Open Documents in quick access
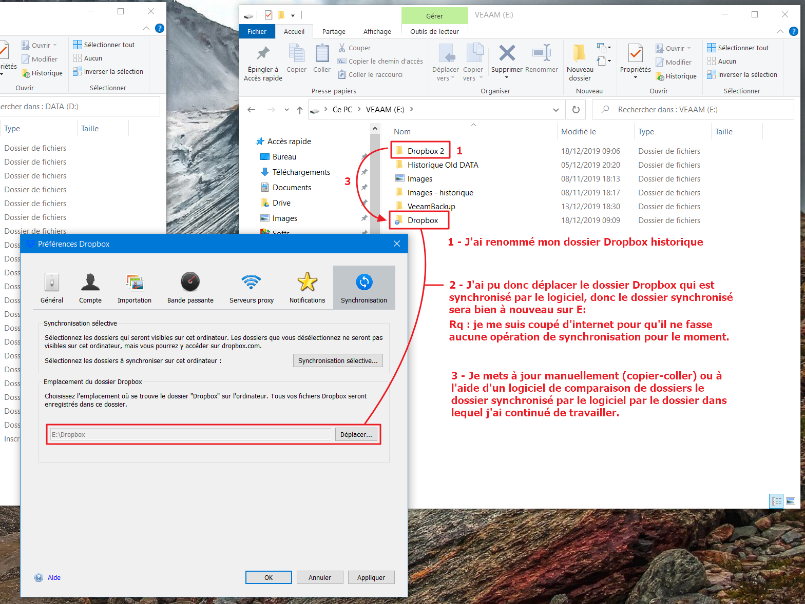 292,187
